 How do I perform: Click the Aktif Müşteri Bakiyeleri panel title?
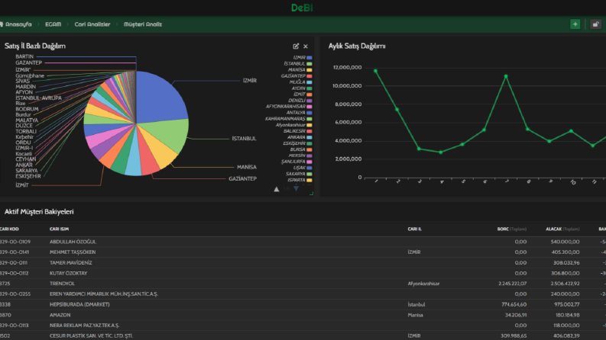(x=39, y=212)
